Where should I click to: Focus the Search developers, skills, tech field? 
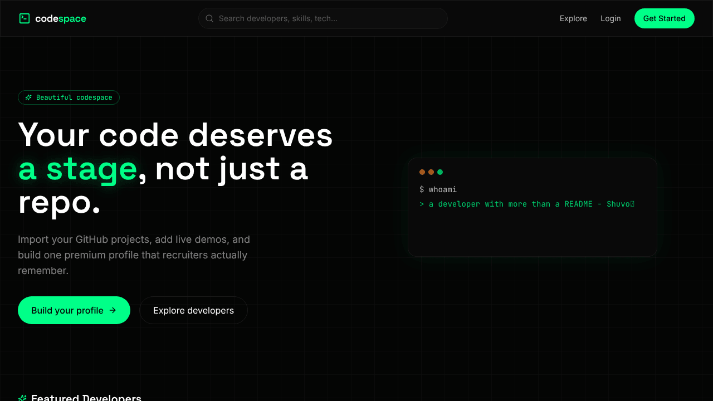pos(323,18)
